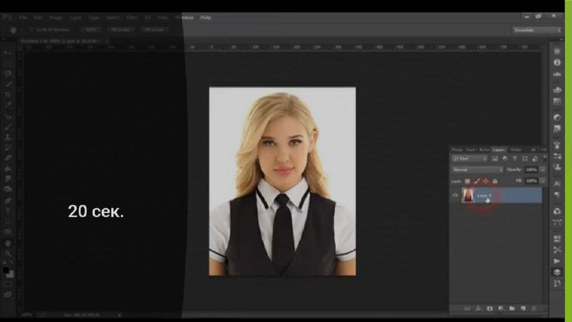
Task: Click the Fit Screen button
Action: coord(121,30)
